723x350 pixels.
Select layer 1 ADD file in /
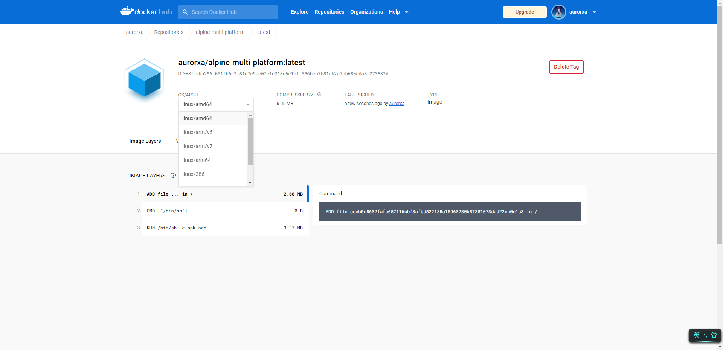pyautogui.click(x=226, y=194)
